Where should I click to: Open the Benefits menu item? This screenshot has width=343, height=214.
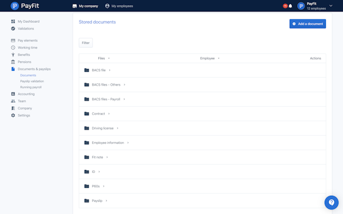24,55
